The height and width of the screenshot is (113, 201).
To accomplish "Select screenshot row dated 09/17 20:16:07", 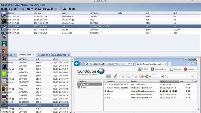I will point(35,79).
